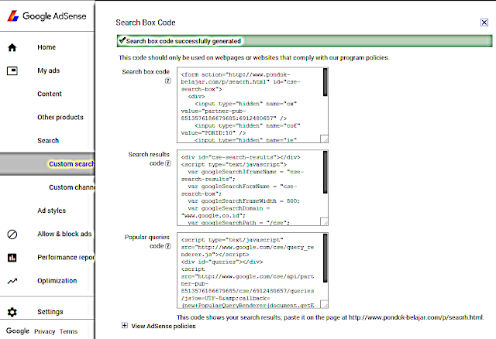
Task: Click the Home house icon
Action: click(12, 47)
